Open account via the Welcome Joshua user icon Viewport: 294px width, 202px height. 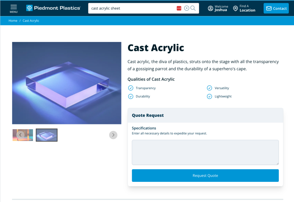tap(210, 8)
